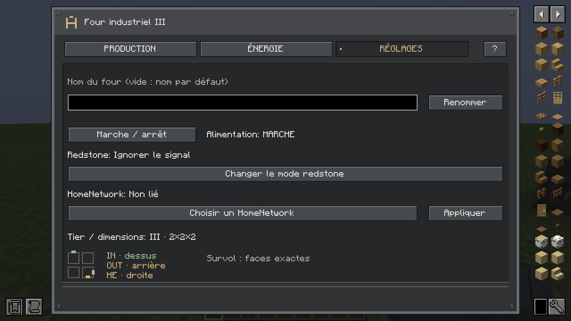Pick the dark spruce fence gate item
The width and height of the screenshot is (571, 321).
click(558, 194)
